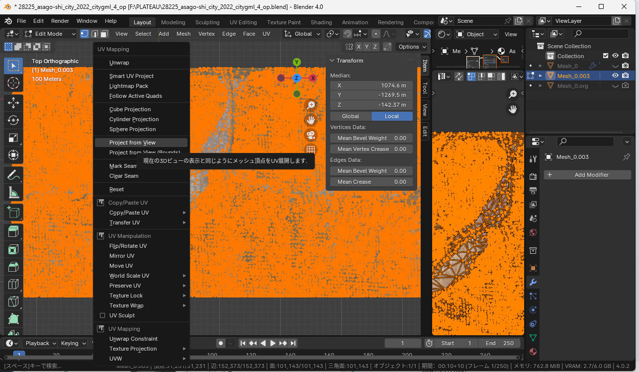The width and height of the screenshot is (639, 372).
Task: Click Smart UV Project option
Action: [x=131, y=76]
